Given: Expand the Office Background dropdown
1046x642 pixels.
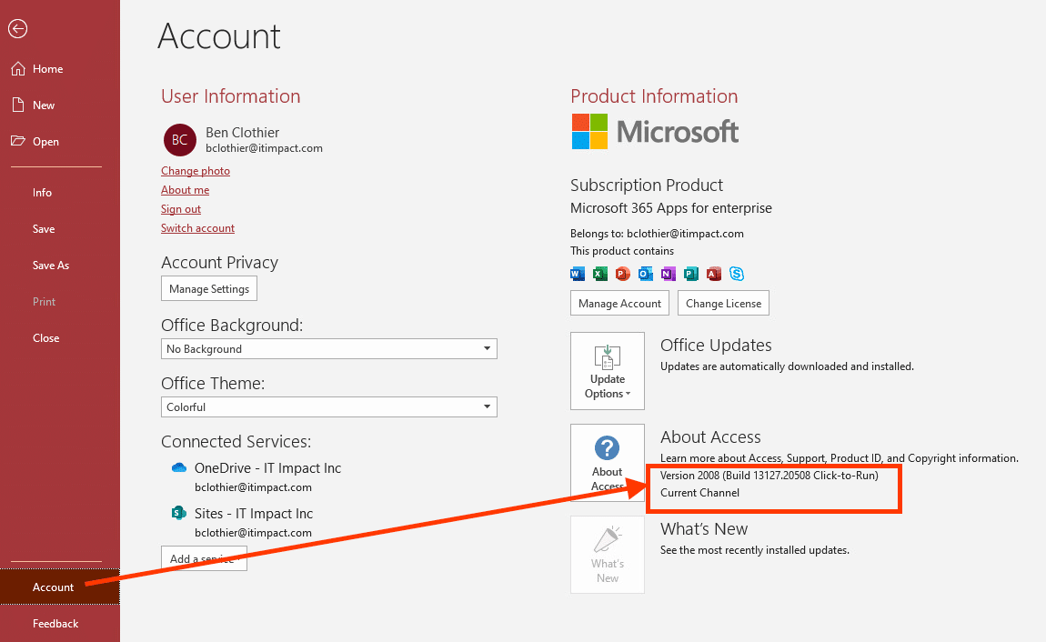Looking at the screenshot, I should click(x=329, y=348).
